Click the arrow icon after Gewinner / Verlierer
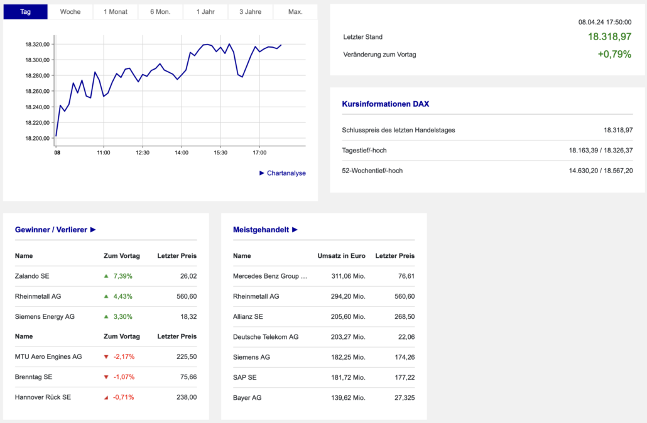This screenshot has height=423, width=647. (93, 230)
